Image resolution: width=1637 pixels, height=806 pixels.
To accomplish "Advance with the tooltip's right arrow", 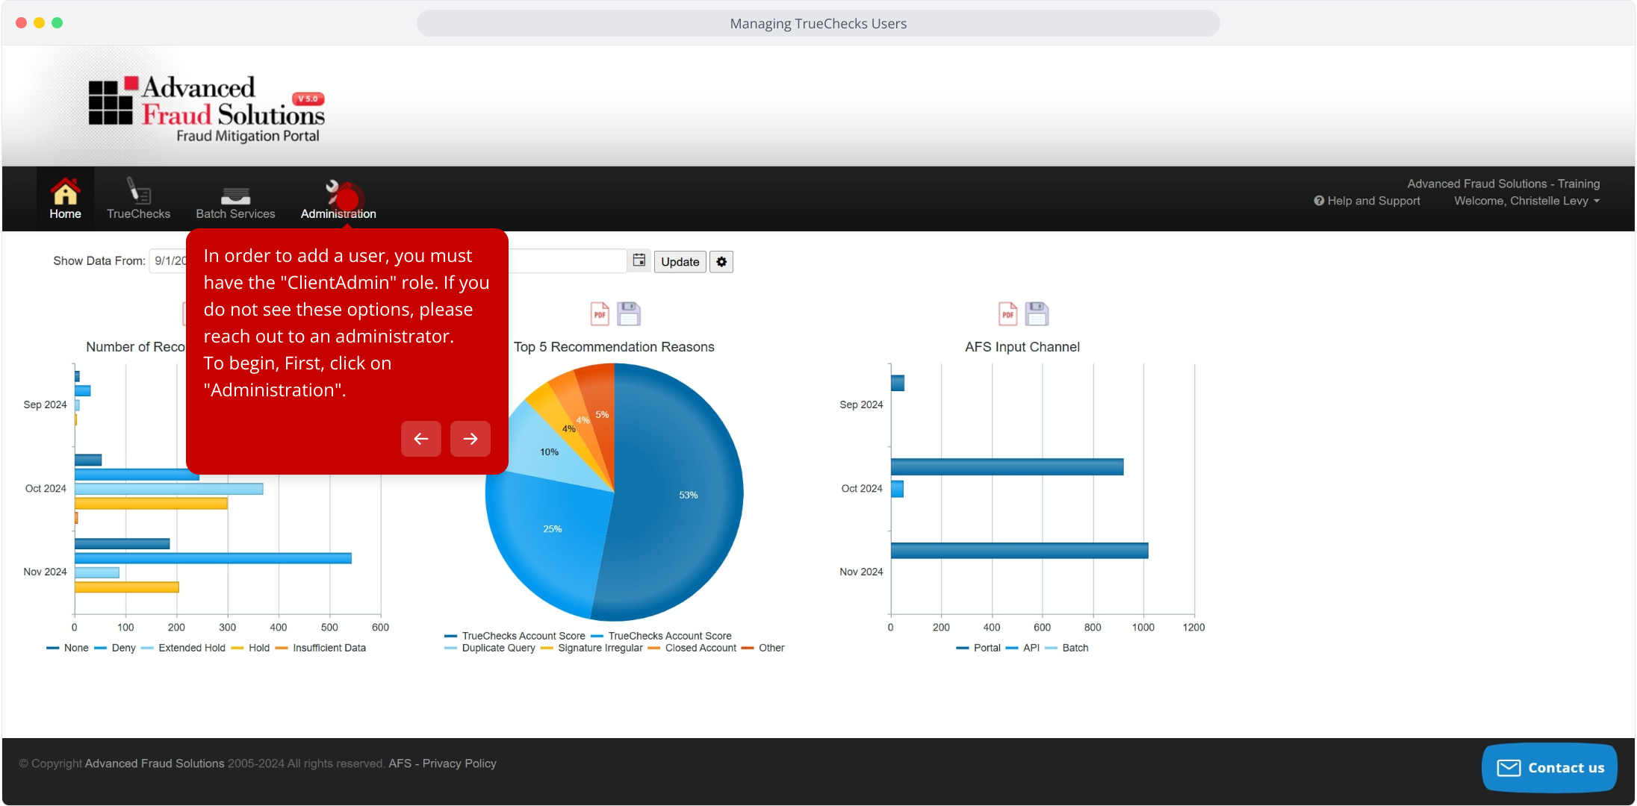I will (470, 439).
